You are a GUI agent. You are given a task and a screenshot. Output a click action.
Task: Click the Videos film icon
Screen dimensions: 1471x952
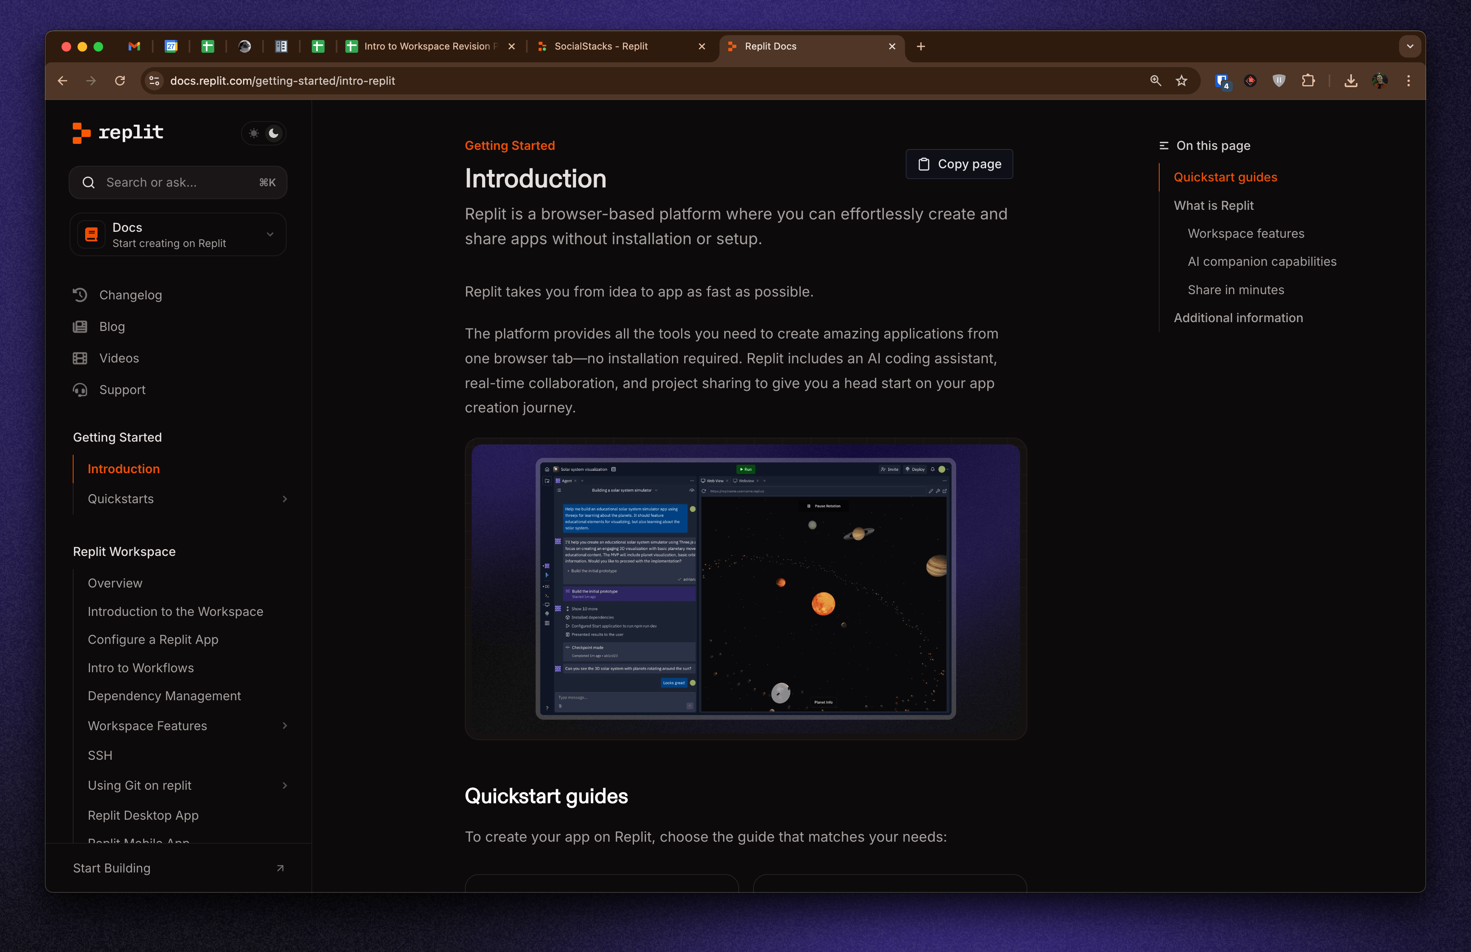click(x=80, y=358)
